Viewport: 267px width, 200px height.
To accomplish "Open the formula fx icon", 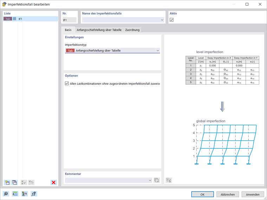I will (x=34, y=194).
